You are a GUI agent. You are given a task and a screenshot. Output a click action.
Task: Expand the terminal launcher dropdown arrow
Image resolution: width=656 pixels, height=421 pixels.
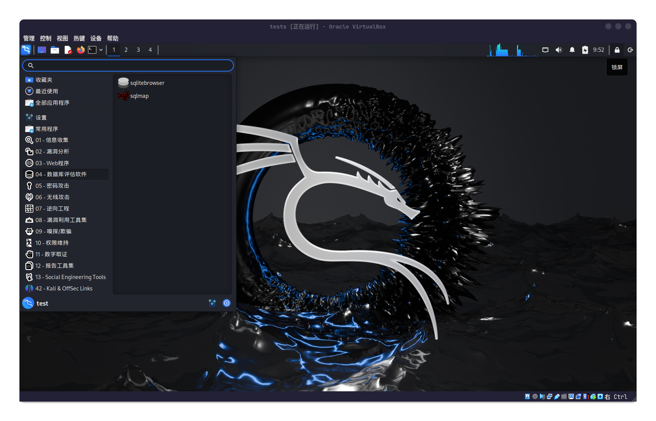coord(101,50)
